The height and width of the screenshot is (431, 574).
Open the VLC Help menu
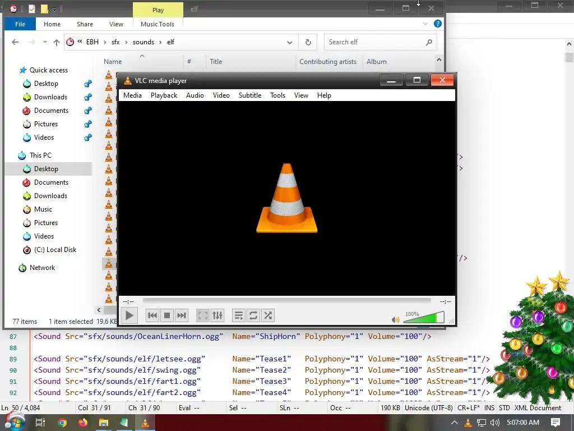(x=325, y=95)
